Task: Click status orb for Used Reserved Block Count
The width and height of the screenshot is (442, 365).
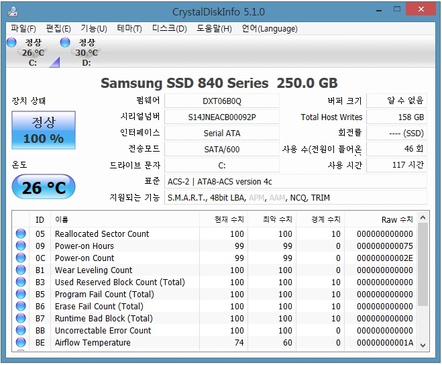Action: [21, 282]
